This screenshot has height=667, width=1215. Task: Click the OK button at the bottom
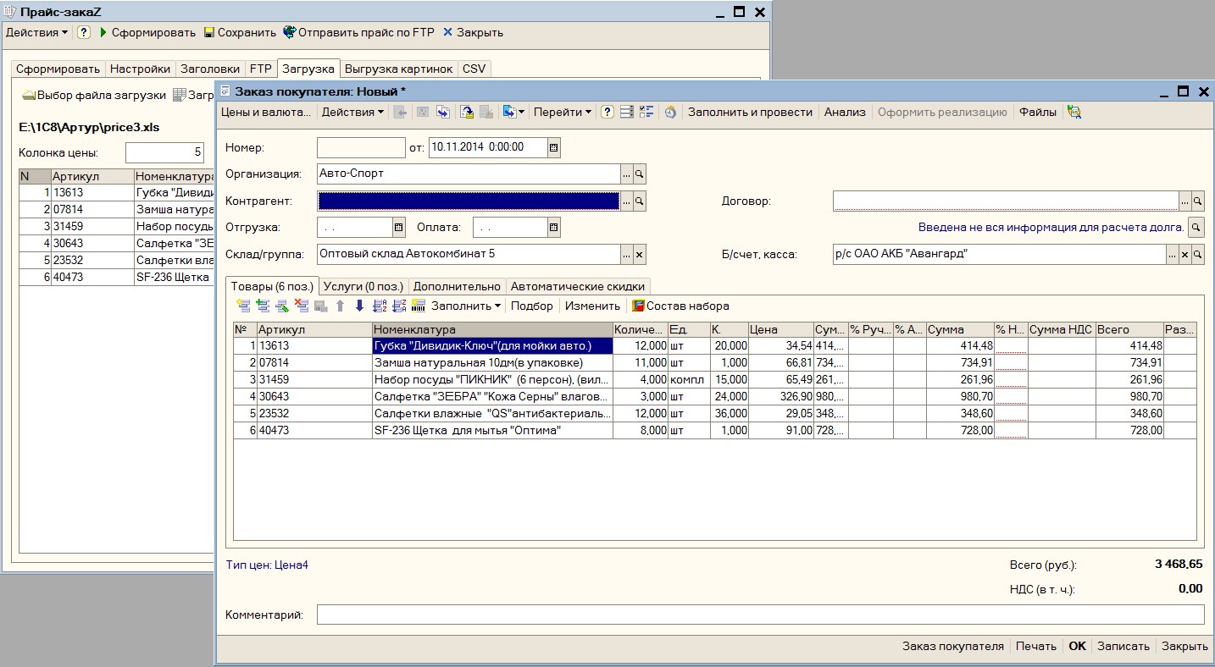tap(1077, 646)
